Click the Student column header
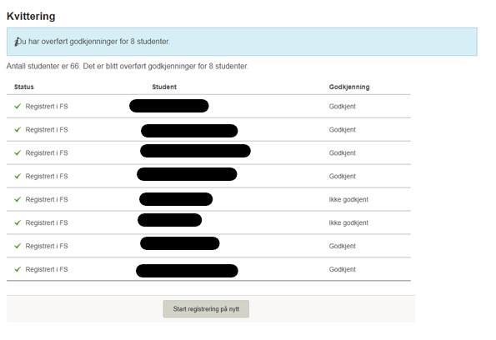The height and width of the screenshot is (340, 496). click(164, 87)
